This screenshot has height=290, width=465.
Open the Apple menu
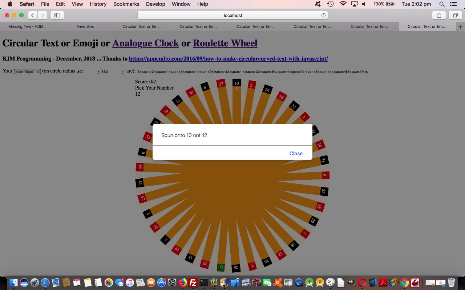[10, 4]
